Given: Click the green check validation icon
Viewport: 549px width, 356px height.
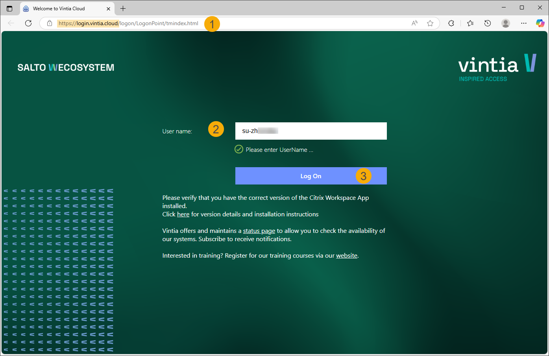Looking at the screenshot, I should click(239, 149).
